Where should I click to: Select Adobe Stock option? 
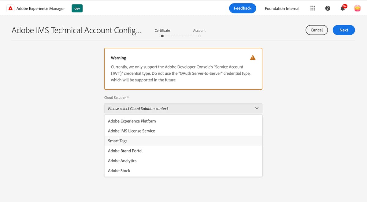pos(119,170)
